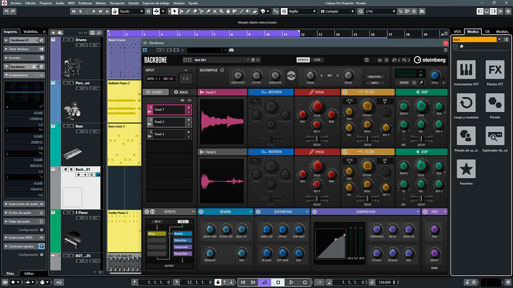513x288 pixels.
Task: Click the Decompose settings gear
Action: click(x=222, y=70)
